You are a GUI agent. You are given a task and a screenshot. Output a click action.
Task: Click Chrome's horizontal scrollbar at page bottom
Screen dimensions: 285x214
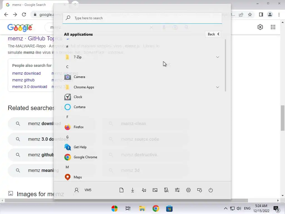(x=126, y=200)
